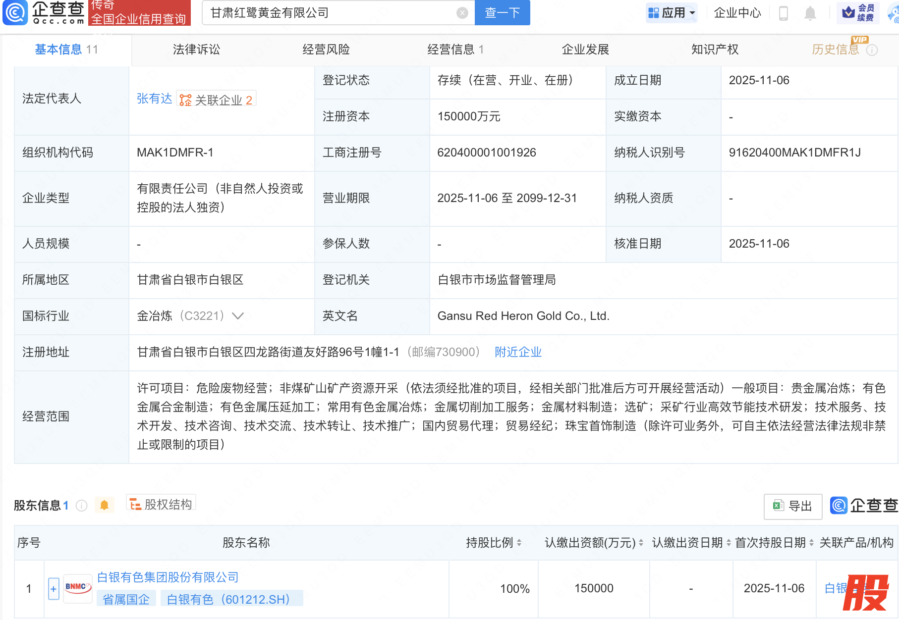Click the Qcc.com logo icon

[15, 13]
